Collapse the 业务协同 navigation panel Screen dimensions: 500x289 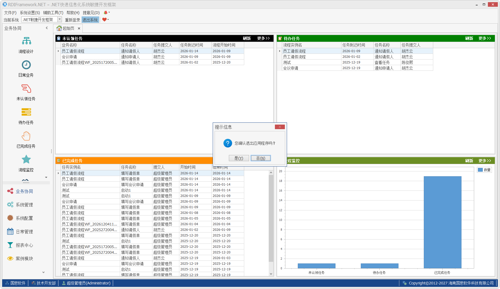[x=47, y=28]
